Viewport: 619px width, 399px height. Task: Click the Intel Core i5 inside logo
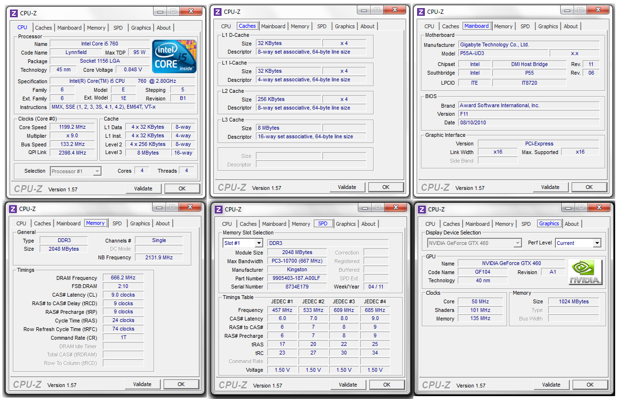coord(175,56)
